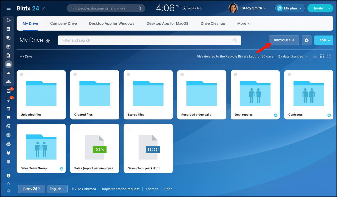Open the hamburger main menu
Screen dimensions: 337x197
click(8, 8)
